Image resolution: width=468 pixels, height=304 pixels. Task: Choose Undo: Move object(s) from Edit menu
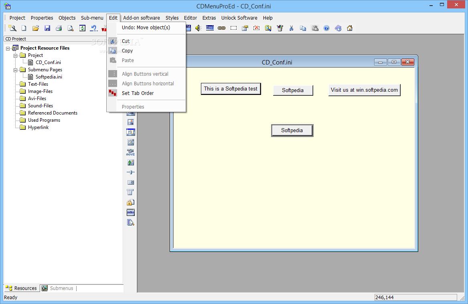point(146,27)
